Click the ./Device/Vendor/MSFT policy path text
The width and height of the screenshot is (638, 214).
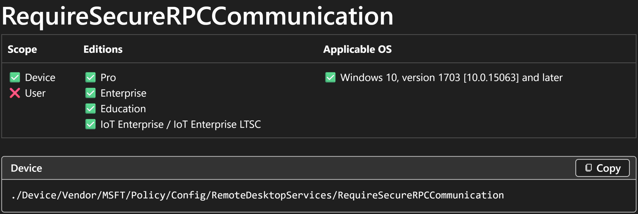coord(258,195)
